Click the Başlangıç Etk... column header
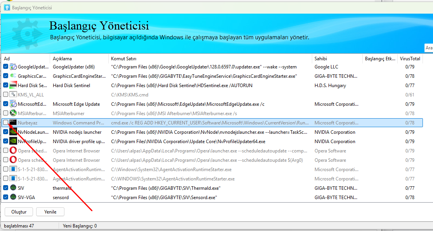The height and width of the screenshot is (231, 433). [x=380, y=59]
